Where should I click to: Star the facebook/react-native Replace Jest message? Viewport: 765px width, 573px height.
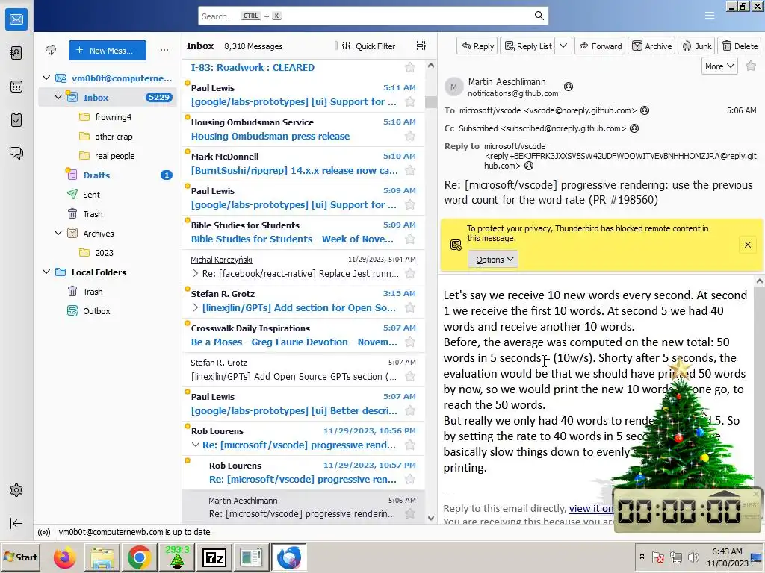pyautogui.click(x=410, y=273)
